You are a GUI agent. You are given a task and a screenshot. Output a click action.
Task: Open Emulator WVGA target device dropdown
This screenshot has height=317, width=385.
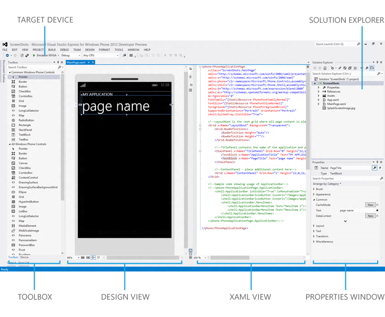[x=58, y=55]
